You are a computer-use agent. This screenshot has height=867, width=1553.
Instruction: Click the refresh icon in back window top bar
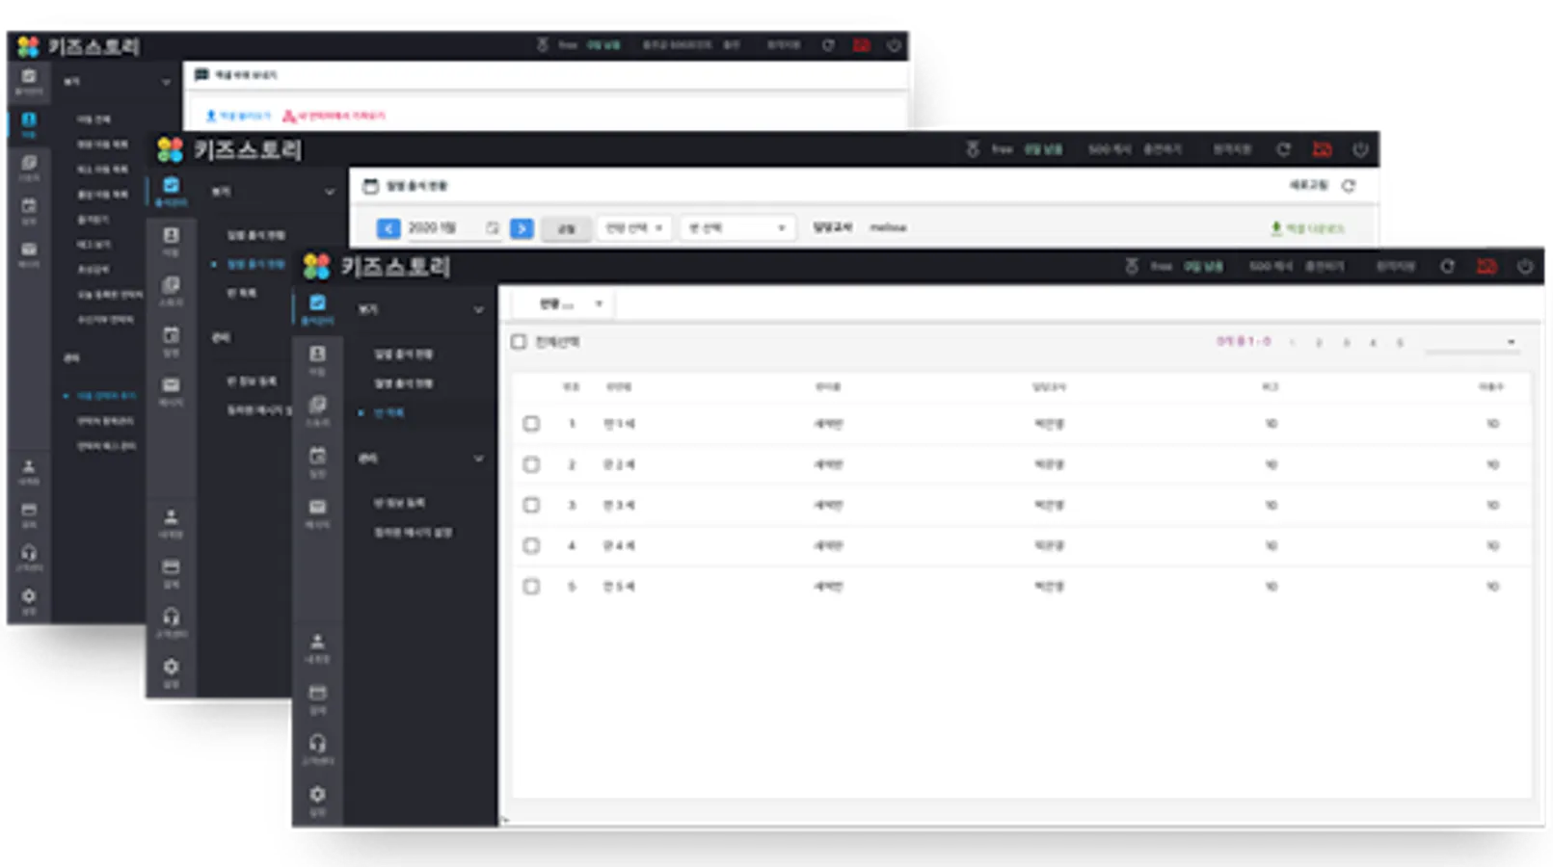828,45
